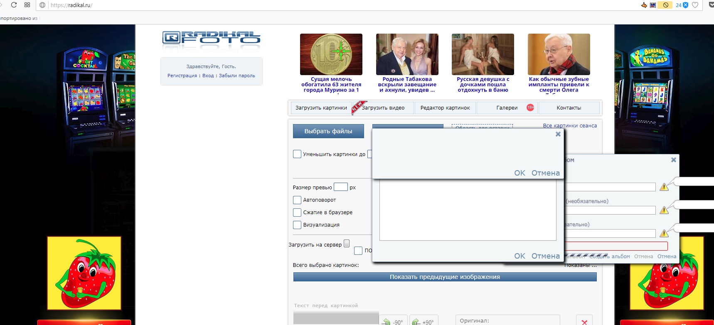Viewport: 714px width, 325px height.
Task: Click the browser reload icon
Action: click(x=14, y=5)
